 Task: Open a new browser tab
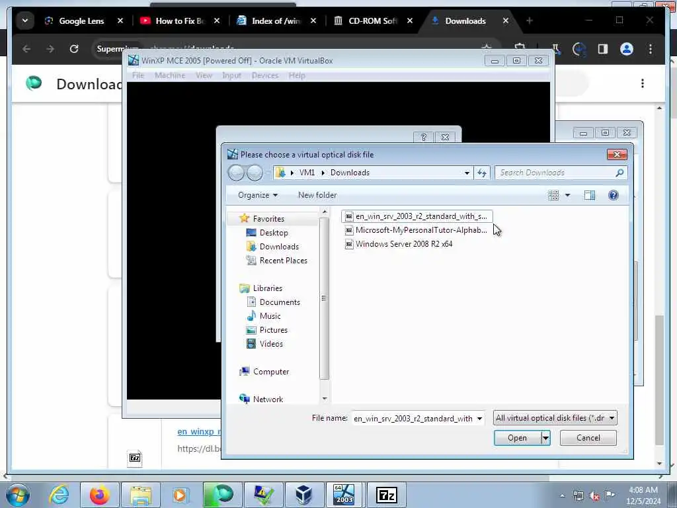530,21
